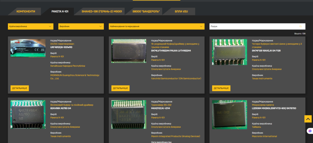
Task: Click Maxim Integrated Products (Analog Devices) text
Action: coord(175,136)
